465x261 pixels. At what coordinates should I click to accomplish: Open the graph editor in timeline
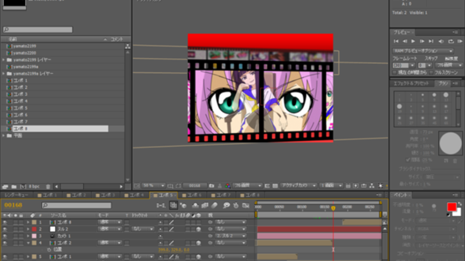[246, 206]
